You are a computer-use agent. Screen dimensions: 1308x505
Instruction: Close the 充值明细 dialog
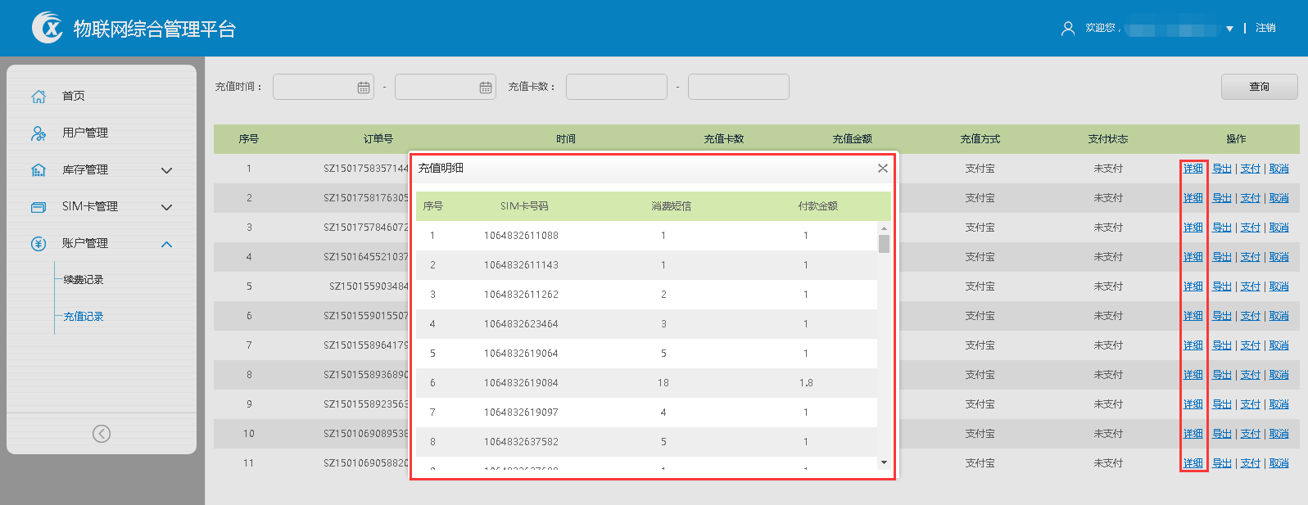pyautogui.click(x=882, y=169)
